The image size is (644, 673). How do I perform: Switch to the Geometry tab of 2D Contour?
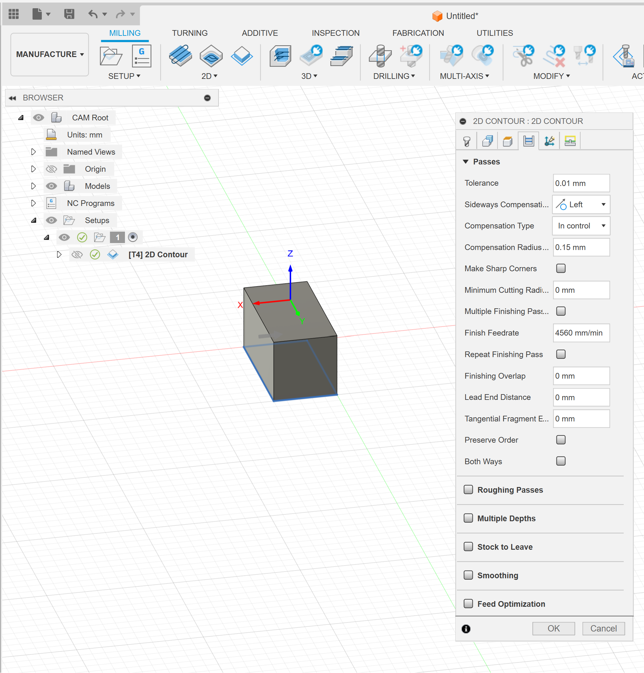pyautogui.click(x=487, y=140)
